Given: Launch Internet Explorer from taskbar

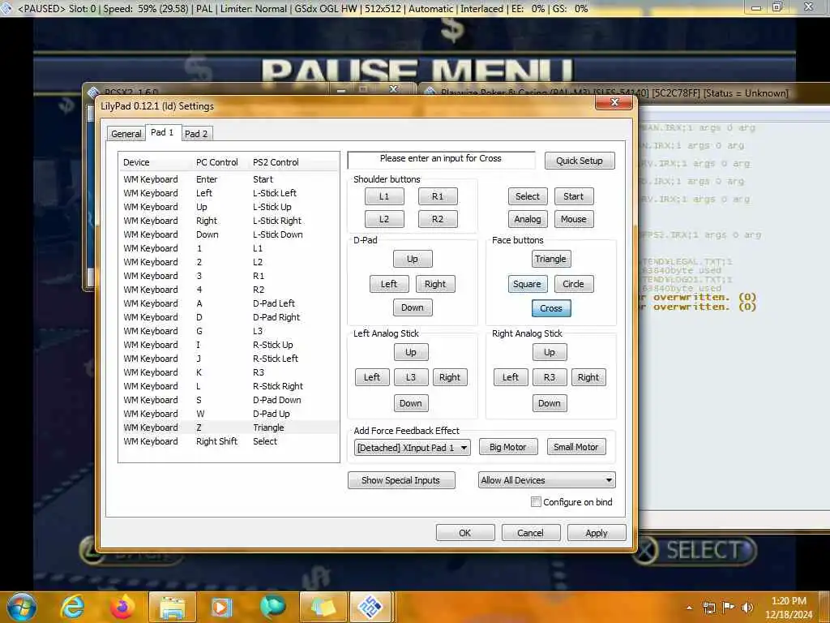Looking at the screenshot, I should [72, 607].
